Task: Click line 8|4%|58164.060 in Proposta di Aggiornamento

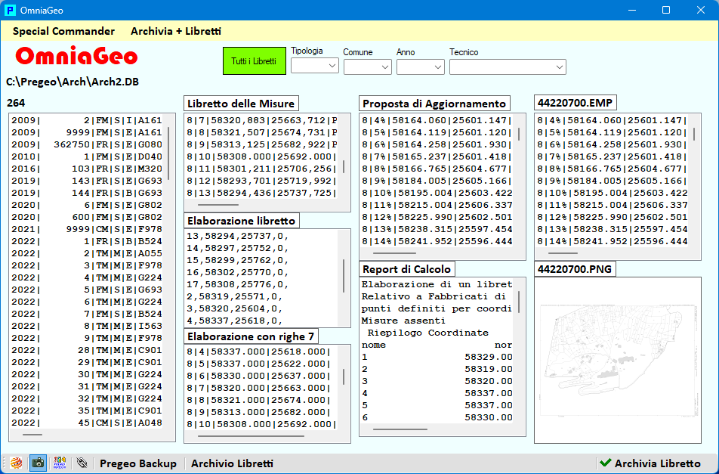Action: pyautogui.click(x=437, y=120)
